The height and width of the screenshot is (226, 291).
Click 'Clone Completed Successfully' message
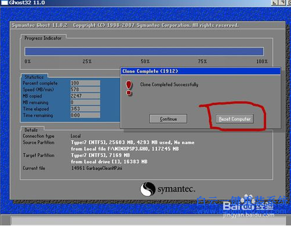[169, 85]
